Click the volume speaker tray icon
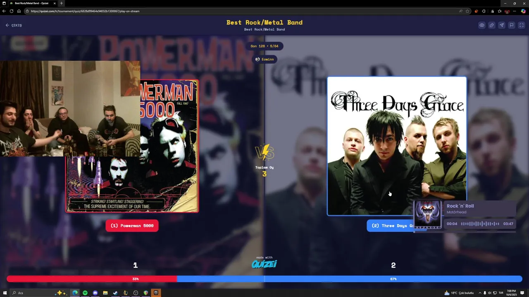This screenshot has height=297, width=529. point(490,293)
